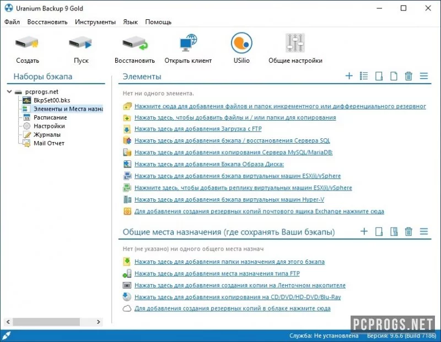441x342 pixels.
Task: Click link to add files and folders for copying
Action: (235, 117)
